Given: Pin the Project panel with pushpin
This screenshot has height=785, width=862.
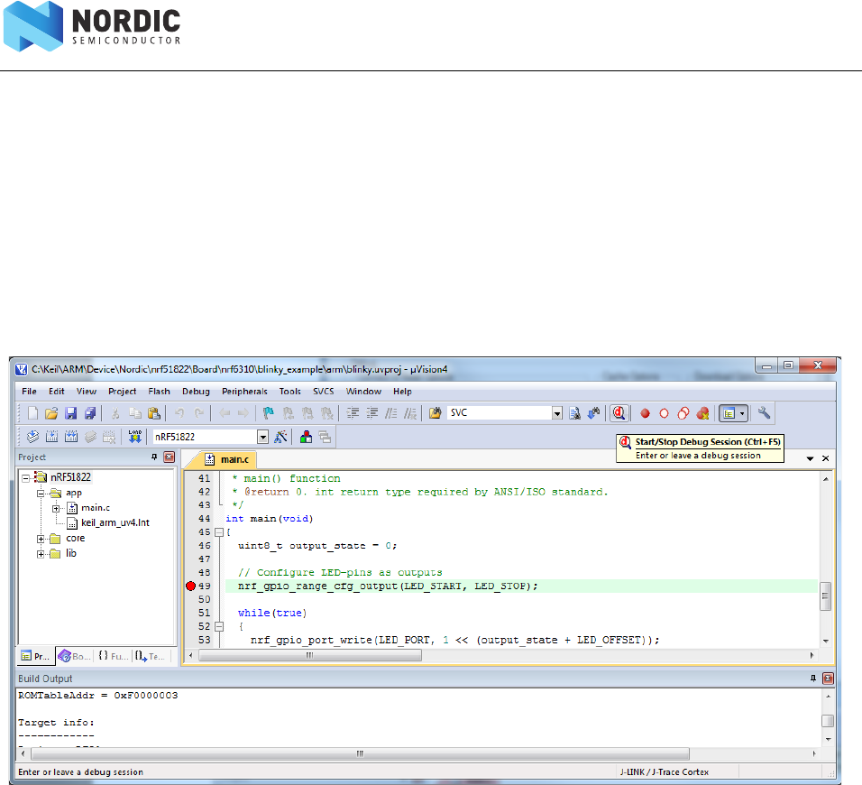Looking at the screenshot, I should 154,457.
